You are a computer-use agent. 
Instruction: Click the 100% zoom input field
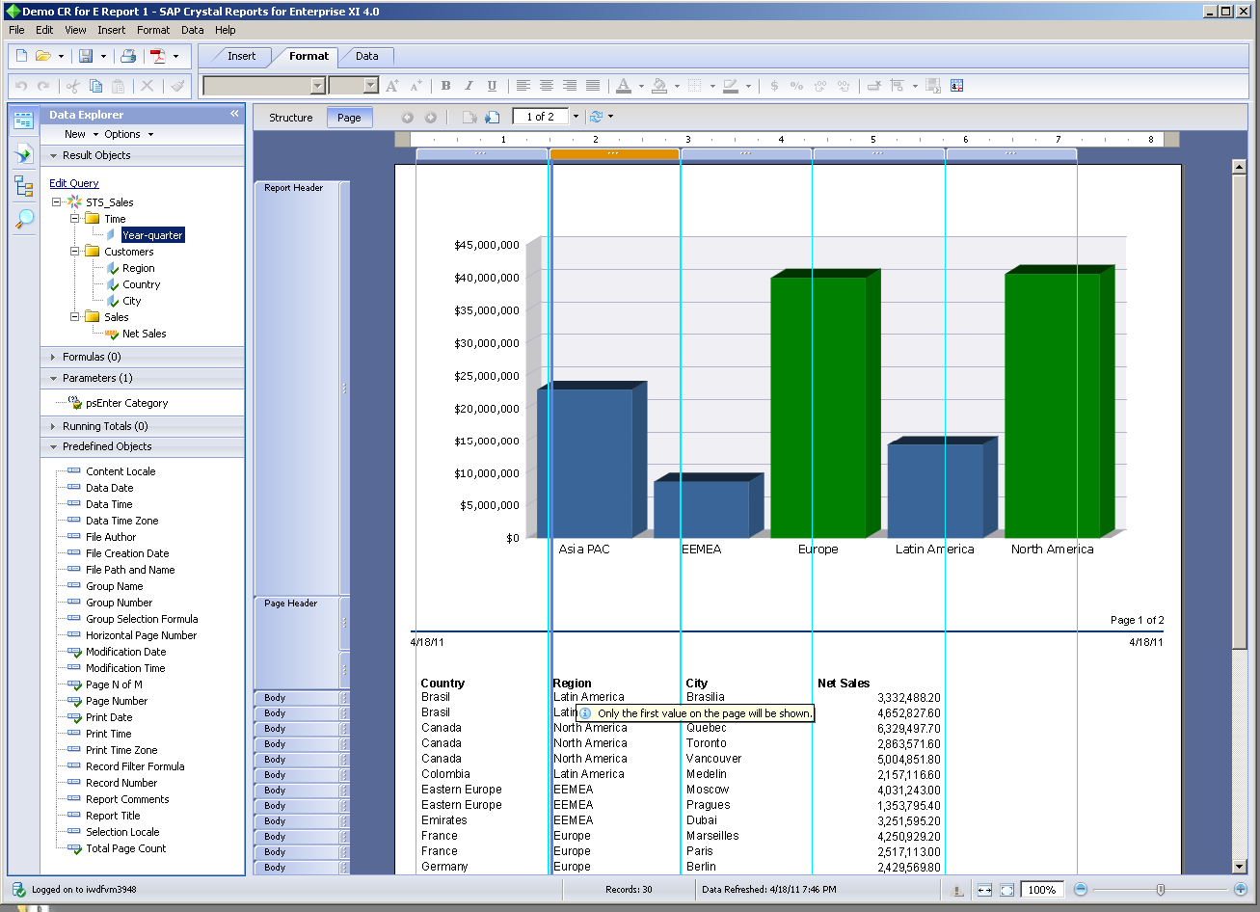(1043, 890)
